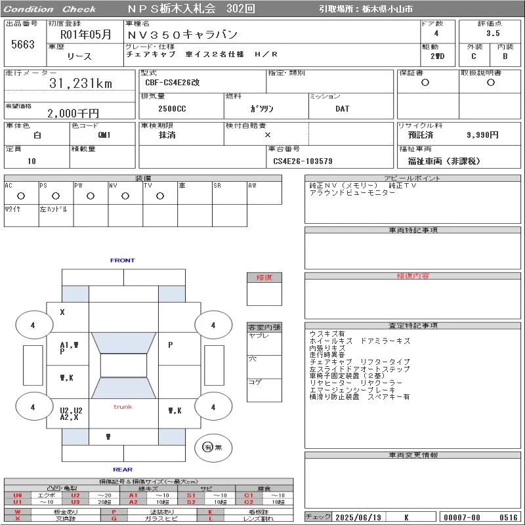
Task: Select the レンズ割れ legend entry
Action: click(x=258, y=518)
